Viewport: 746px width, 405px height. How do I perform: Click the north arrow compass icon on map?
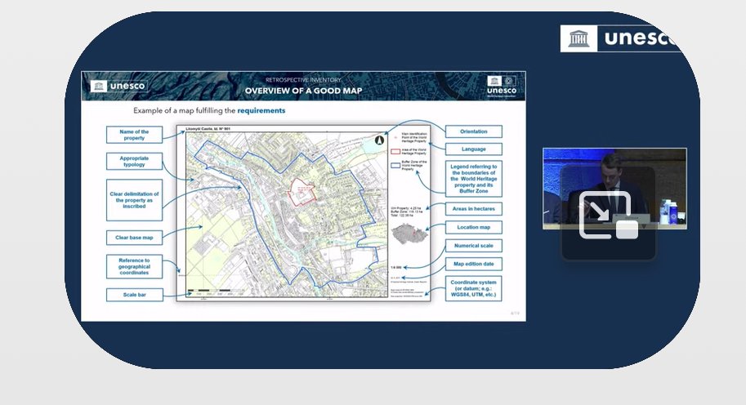coord(378,140)
